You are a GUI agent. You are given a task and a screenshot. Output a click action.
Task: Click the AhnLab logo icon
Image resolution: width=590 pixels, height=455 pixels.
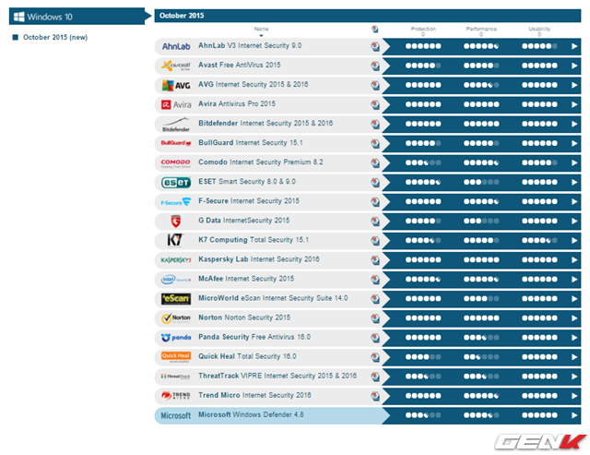pyautogui.click(x=175, y=46)
